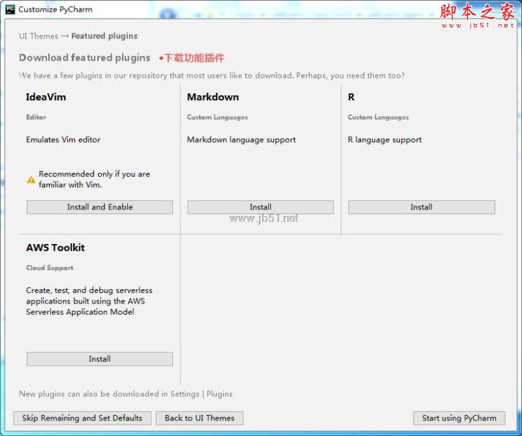Click 'Custom Languages' label under R

378,117
